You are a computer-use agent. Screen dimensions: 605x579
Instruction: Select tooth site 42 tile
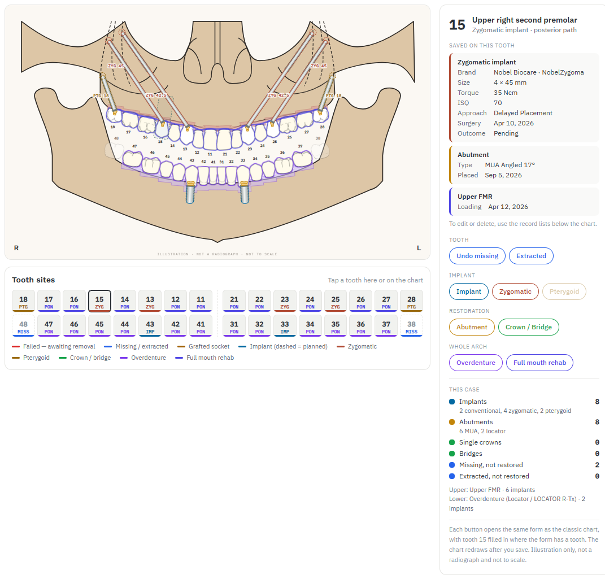(x=176, y=326)
